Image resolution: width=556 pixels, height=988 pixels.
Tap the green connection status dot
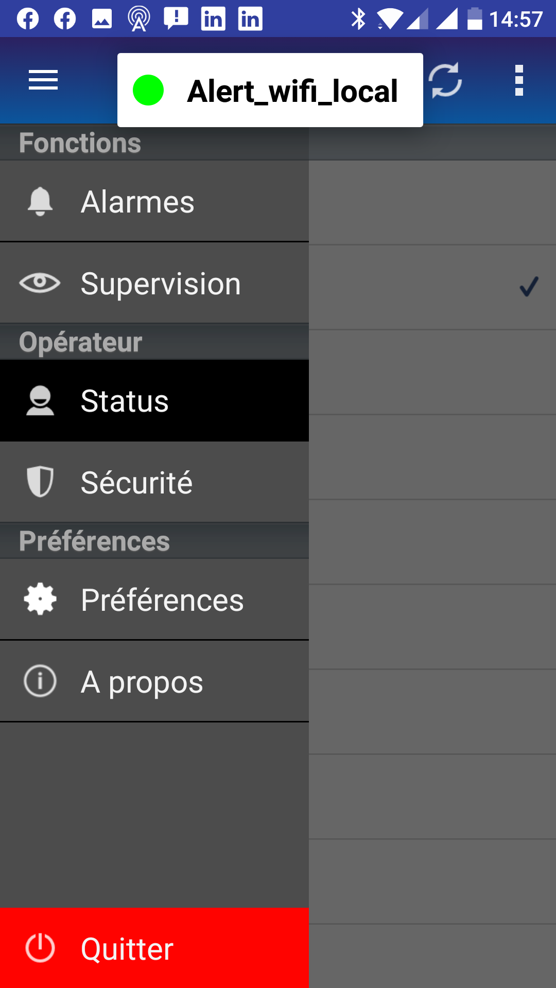[148, 90]
